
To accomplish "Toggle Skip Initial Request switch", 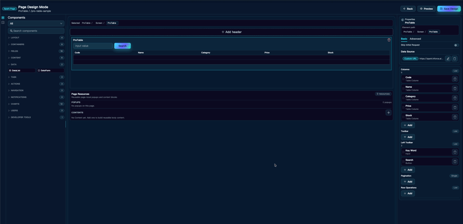I will 456,45.
